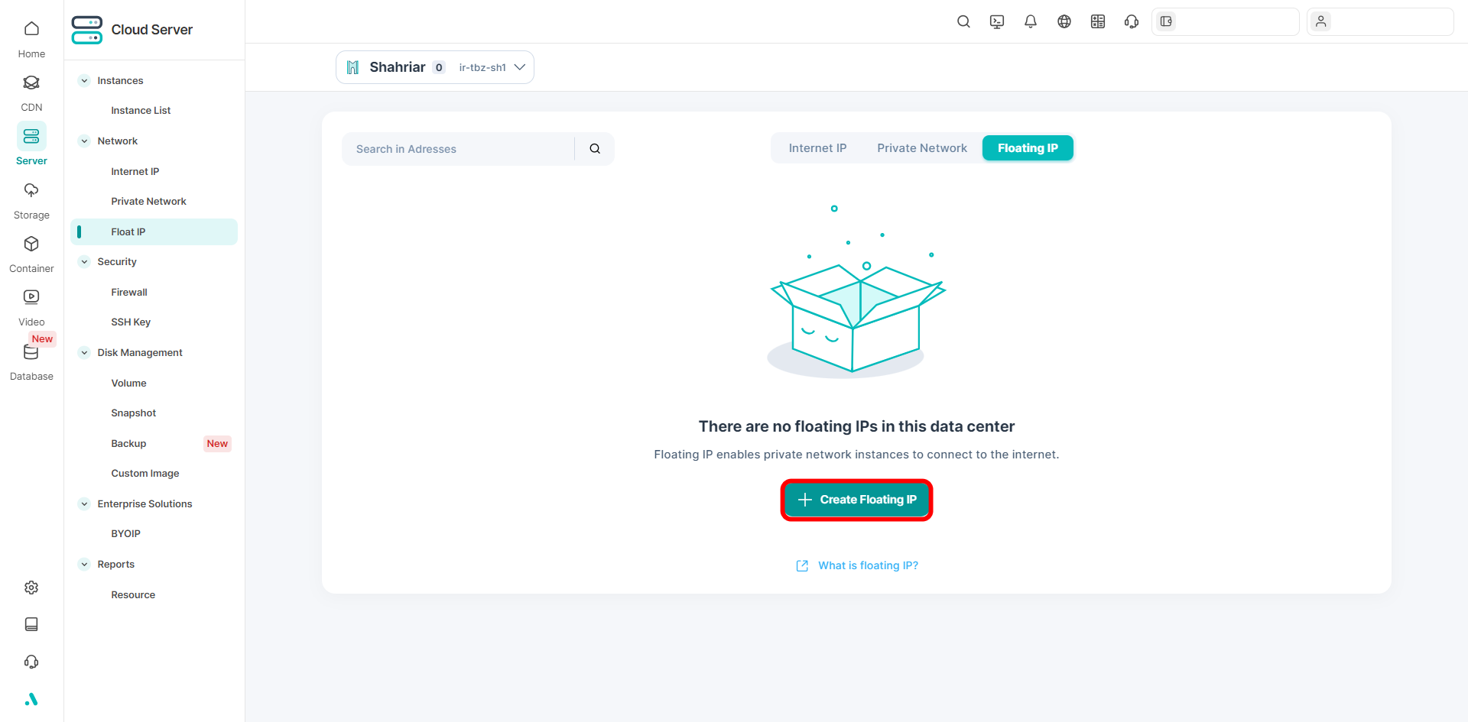Open Resource report in sidebar
This screenshot has width=1468, height=722.
click(133, 595)
